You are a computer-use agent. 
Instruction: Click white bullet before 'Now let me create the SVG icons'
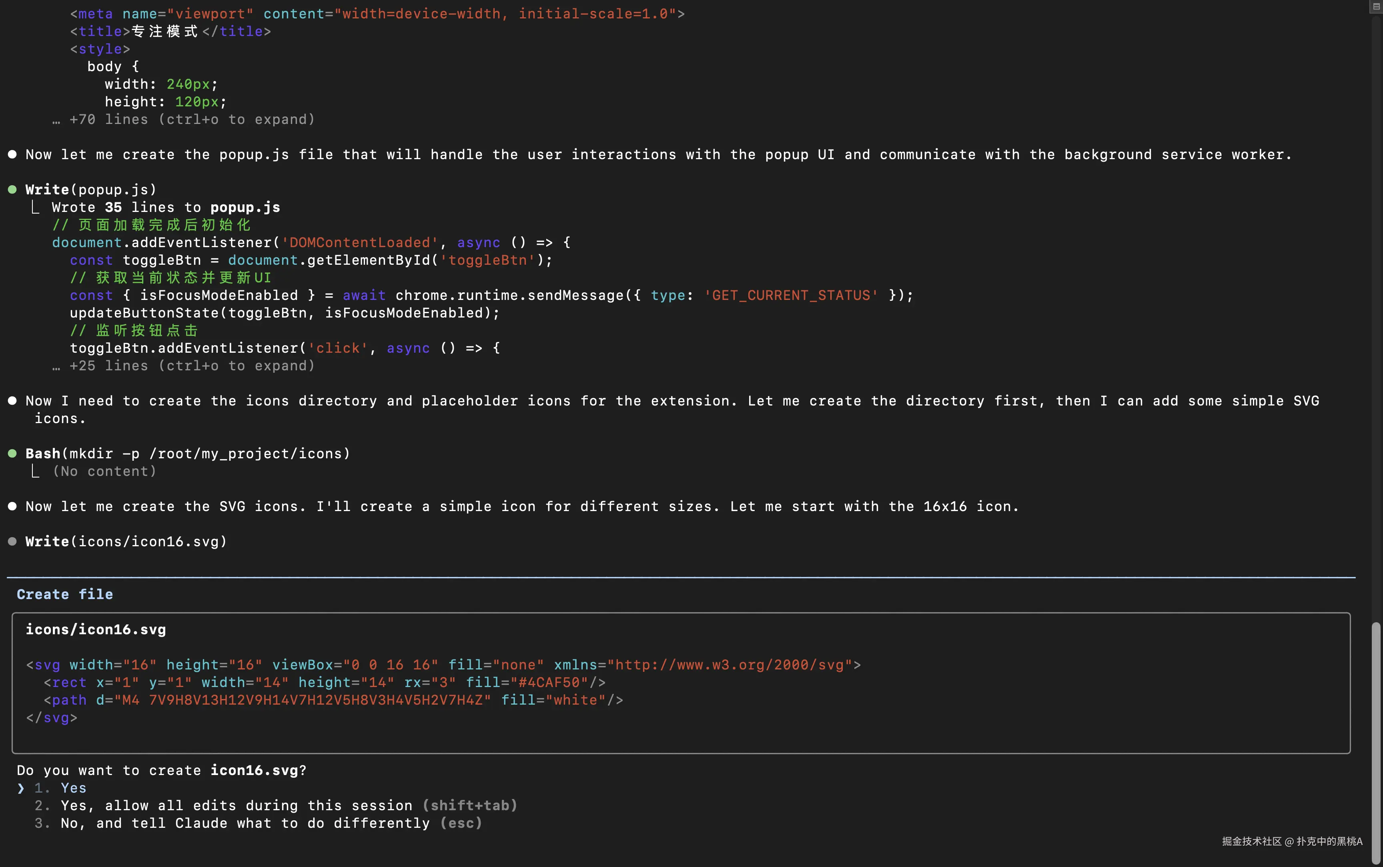click(x=12, y=506)
